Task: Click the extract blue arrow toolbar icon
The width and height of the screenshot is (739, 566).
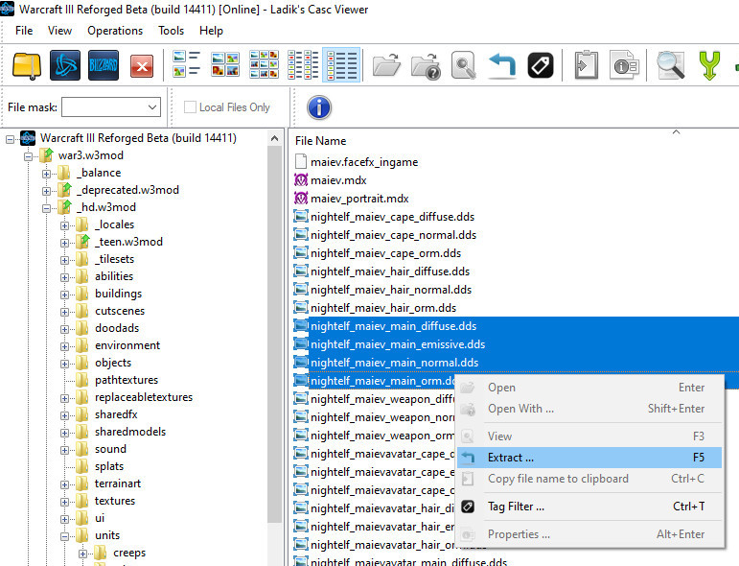Action: point(502,65)
